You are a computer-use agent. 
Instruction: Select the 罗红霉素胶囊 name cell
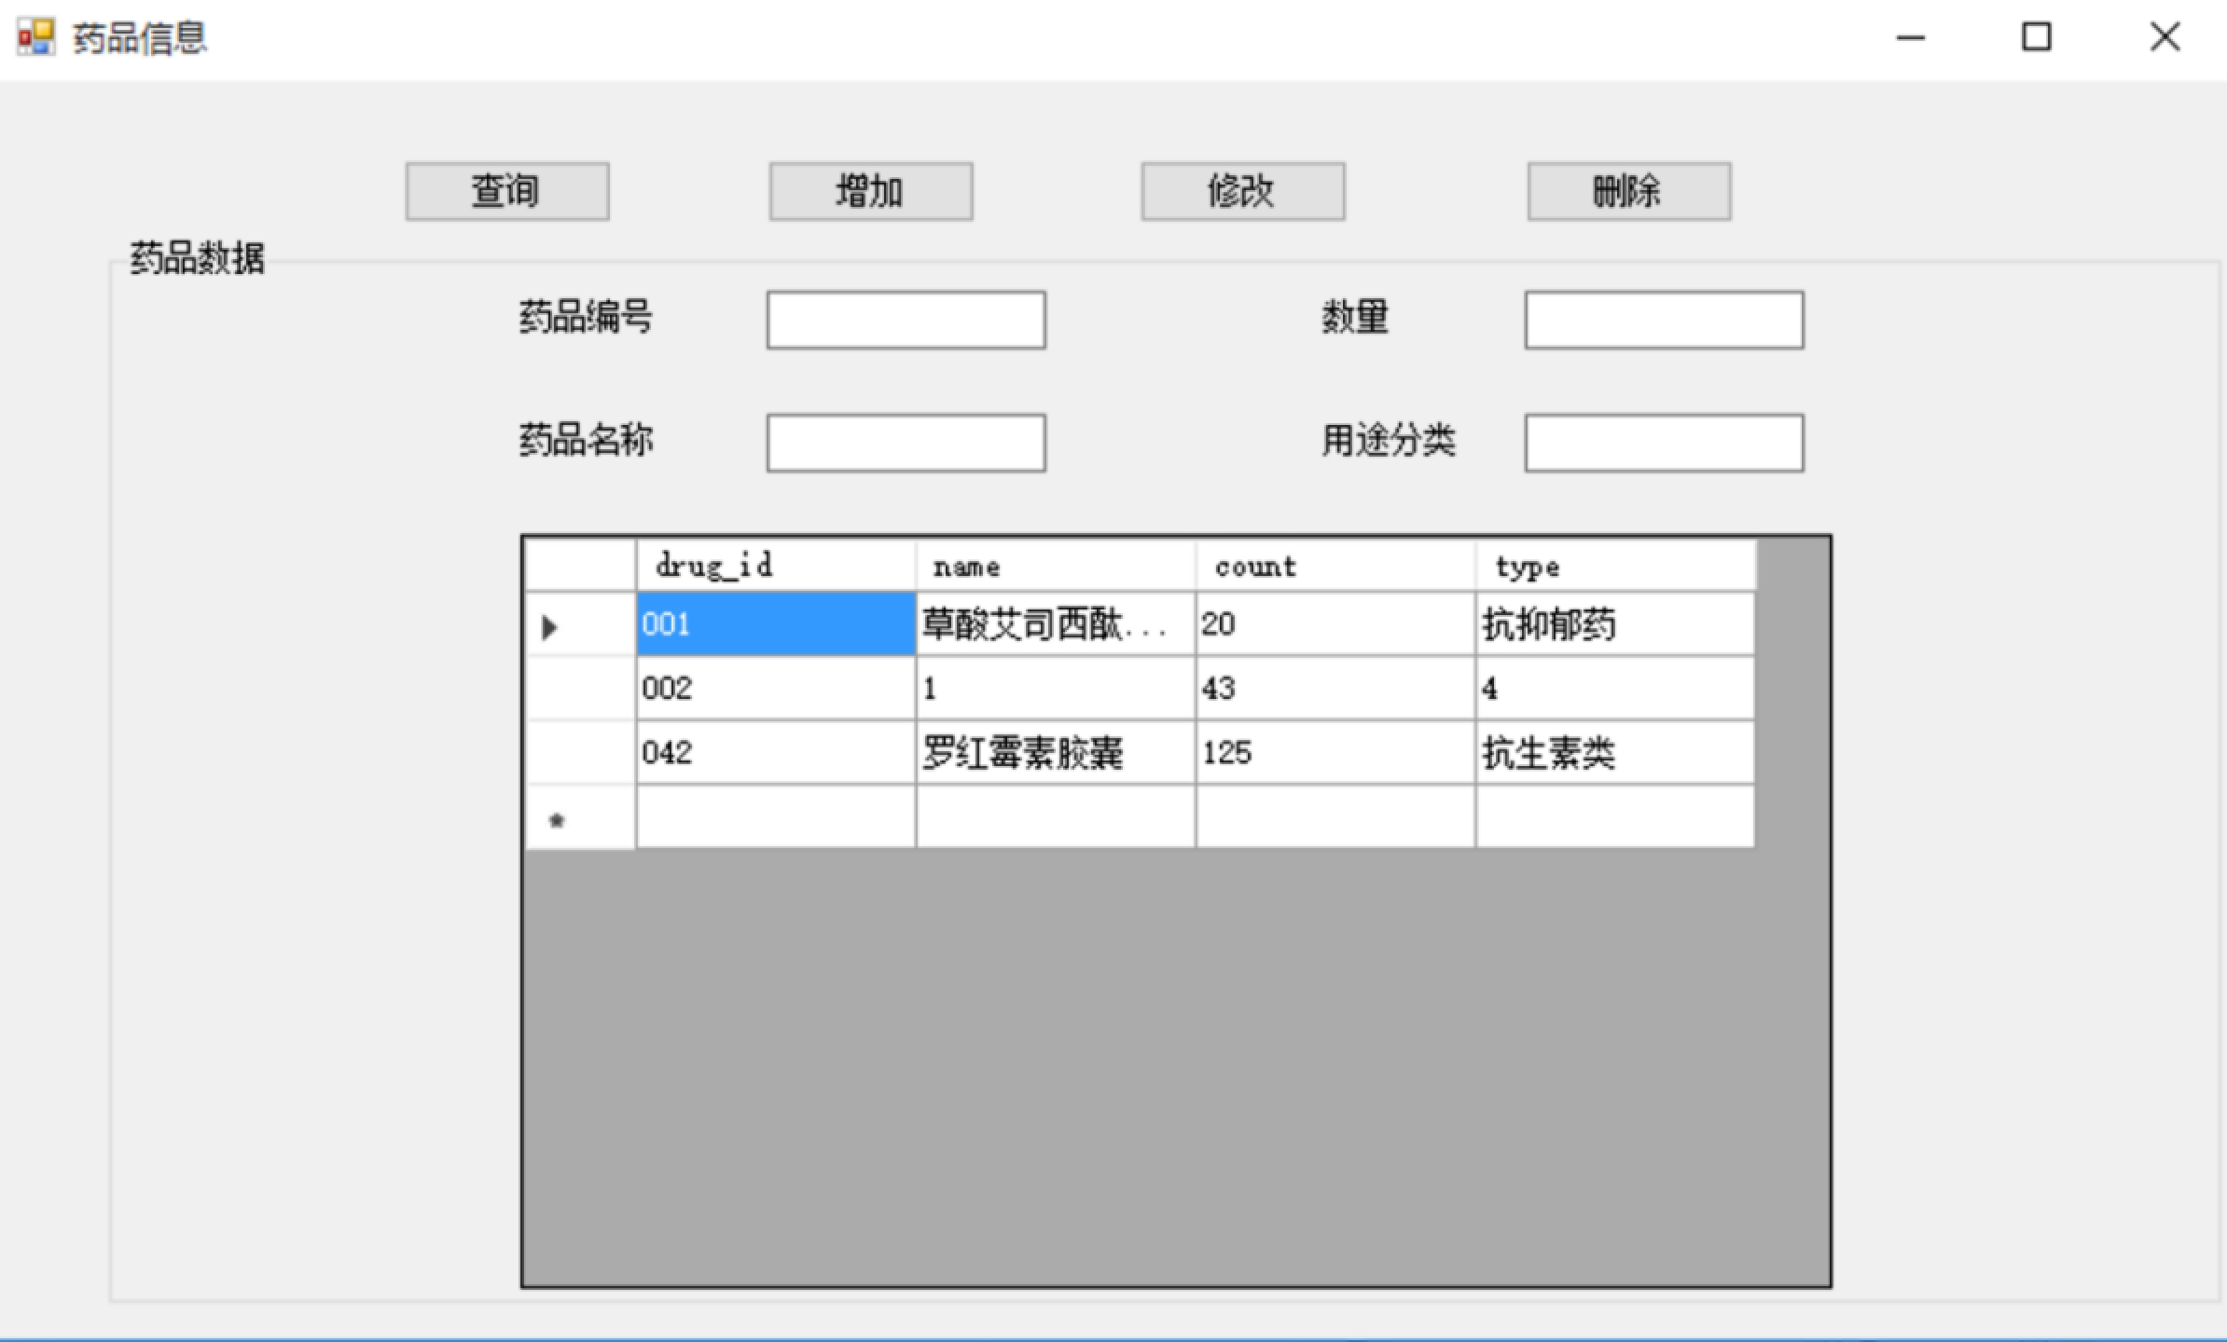tap(1055, 753)
